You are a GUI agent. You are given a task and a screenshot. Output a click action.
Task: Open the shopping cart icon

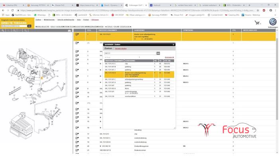tap(257, 23)
